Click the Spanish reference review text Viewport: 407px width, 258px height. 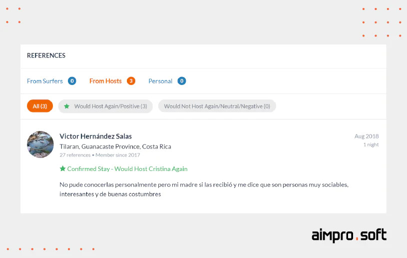204,189
